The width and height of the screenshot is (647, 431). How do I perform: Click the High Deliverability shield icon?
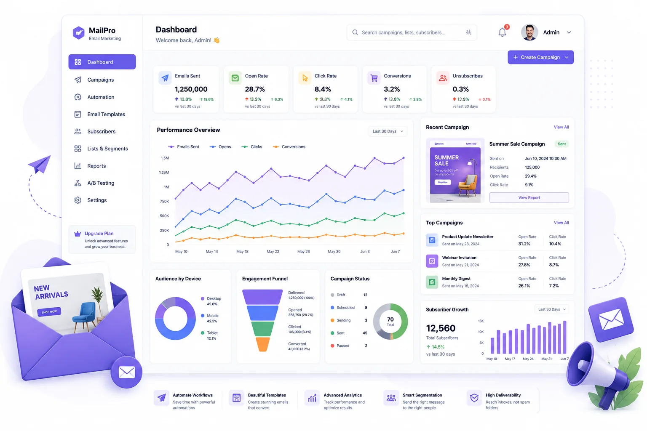(474, 398)
